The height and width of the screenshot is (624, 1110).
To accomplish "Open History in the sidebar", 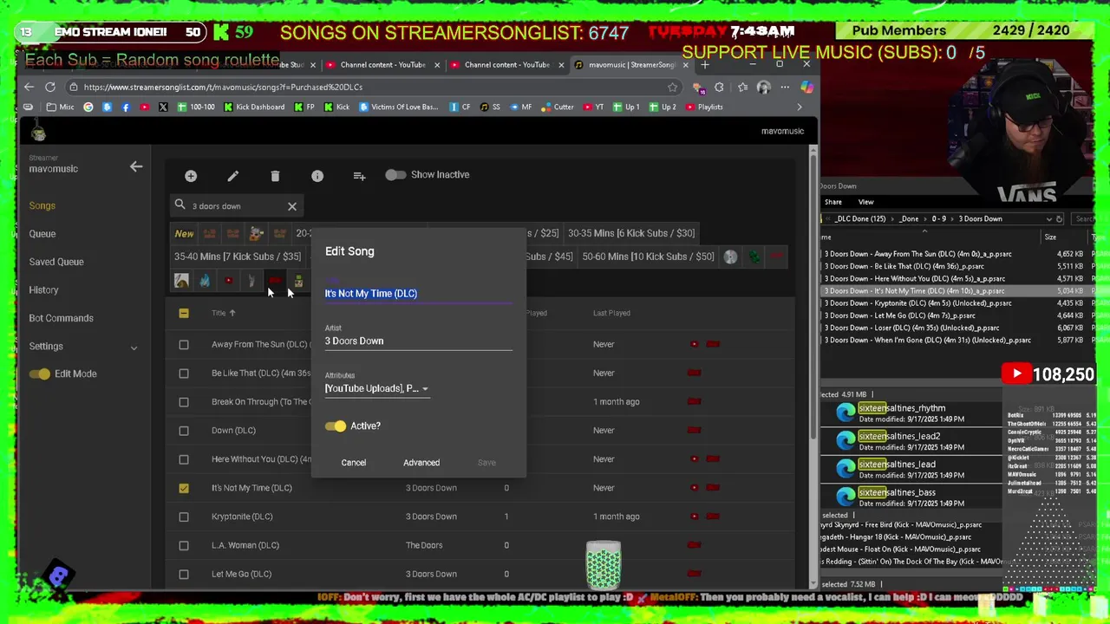I will click(x=43, y=290).
